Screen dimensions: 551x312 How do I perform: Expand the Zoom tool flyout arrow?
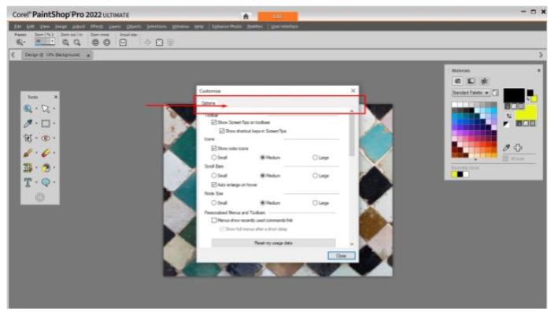point(36,109)
